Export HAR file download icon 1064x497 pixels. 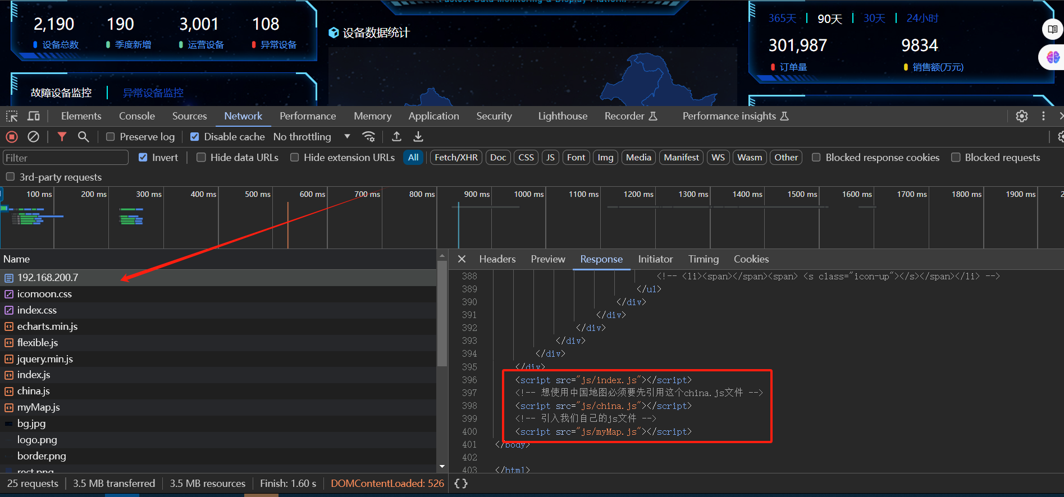click(418, 136)
